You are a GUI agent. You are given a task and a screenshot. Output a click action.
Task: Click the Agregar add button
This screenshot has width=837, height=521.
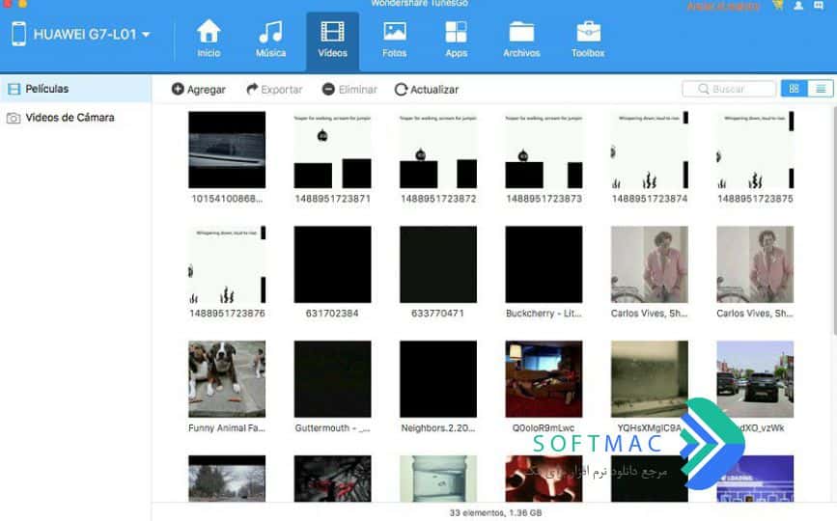(199, 90)
